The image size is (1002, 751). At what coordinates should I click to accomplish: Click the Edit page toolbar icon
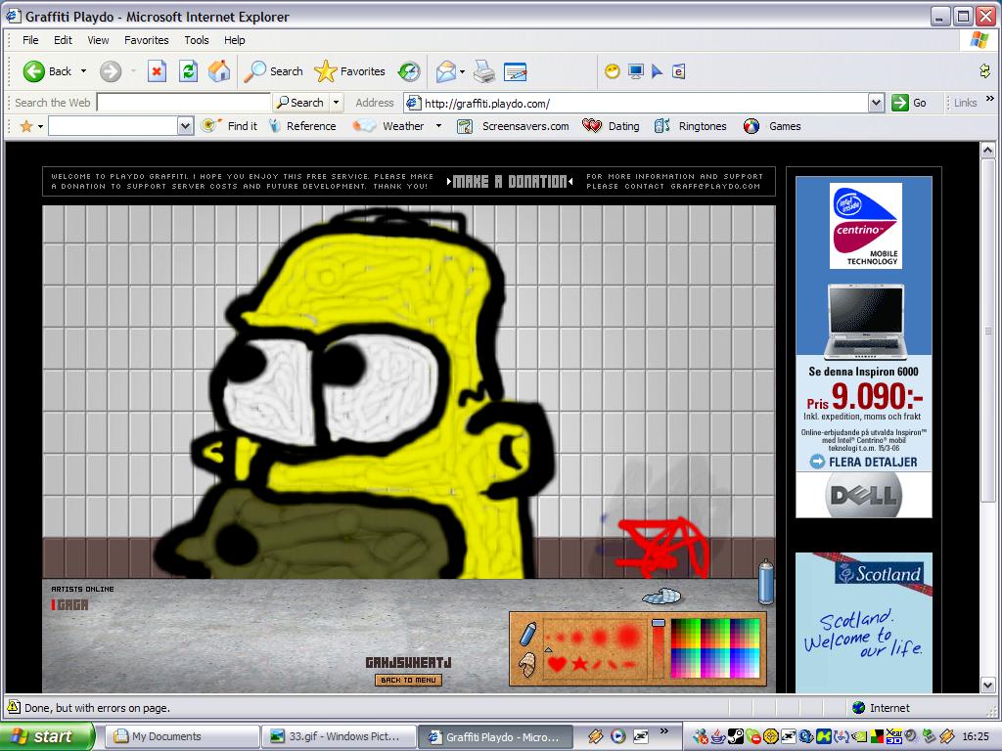pos(515,71)
